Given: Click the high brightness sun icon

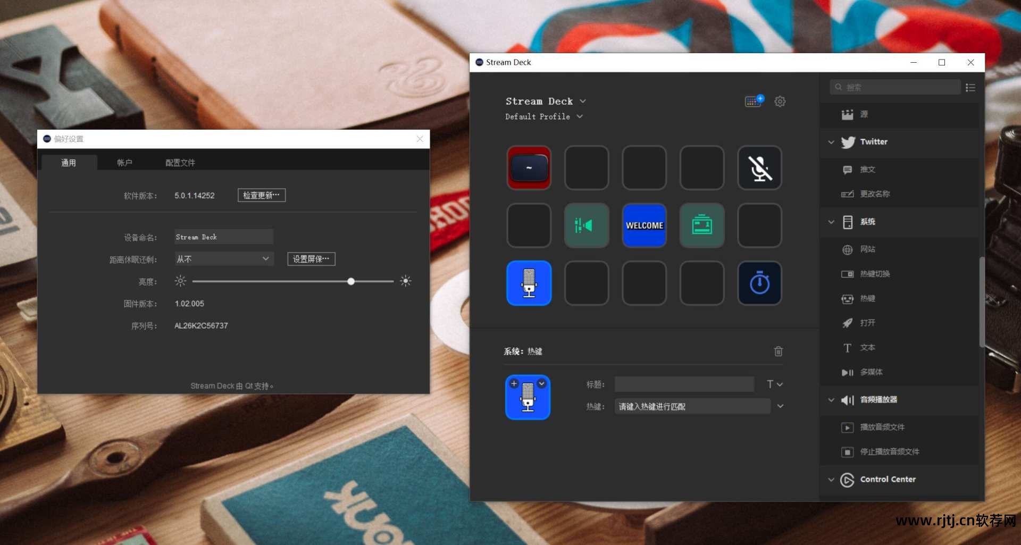Looking at the screenshot, I should [x=406, y=281].
